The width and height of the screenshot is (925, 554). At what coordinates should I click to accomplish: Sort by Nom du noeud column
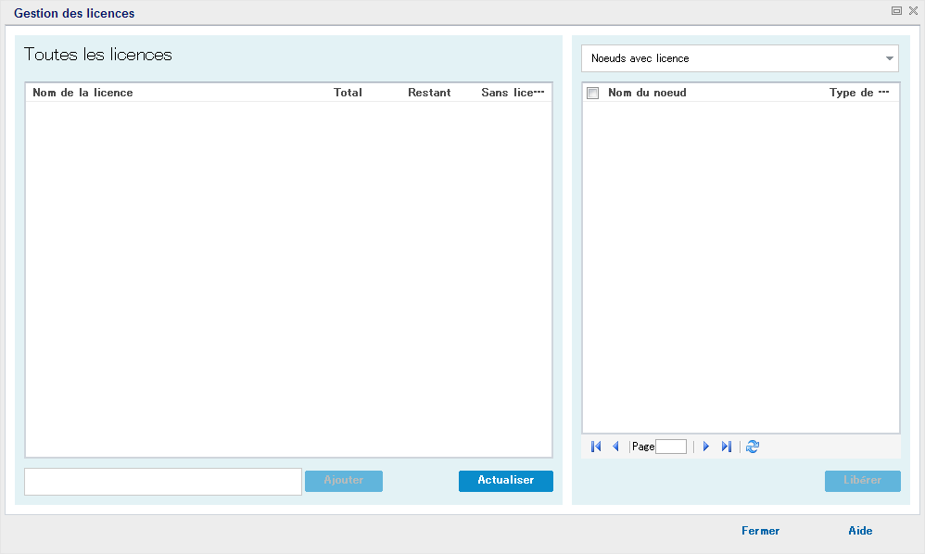tap(647, 93)
